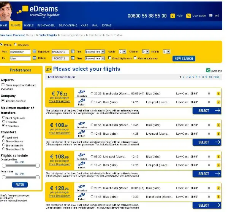
Task: Expand the Adults count dropdown
Action: pyautogui.click(x=122, y=51)
